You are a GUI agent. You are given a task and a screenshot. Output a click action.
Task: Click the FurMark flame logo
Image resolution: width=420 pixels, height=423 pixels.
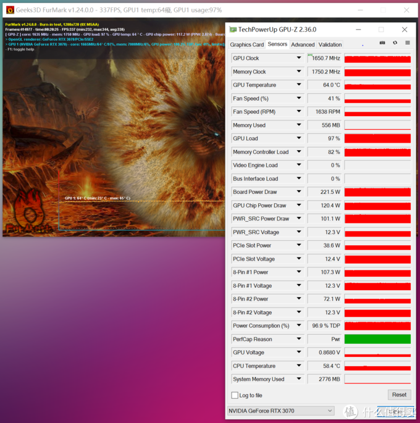[28, 212]
